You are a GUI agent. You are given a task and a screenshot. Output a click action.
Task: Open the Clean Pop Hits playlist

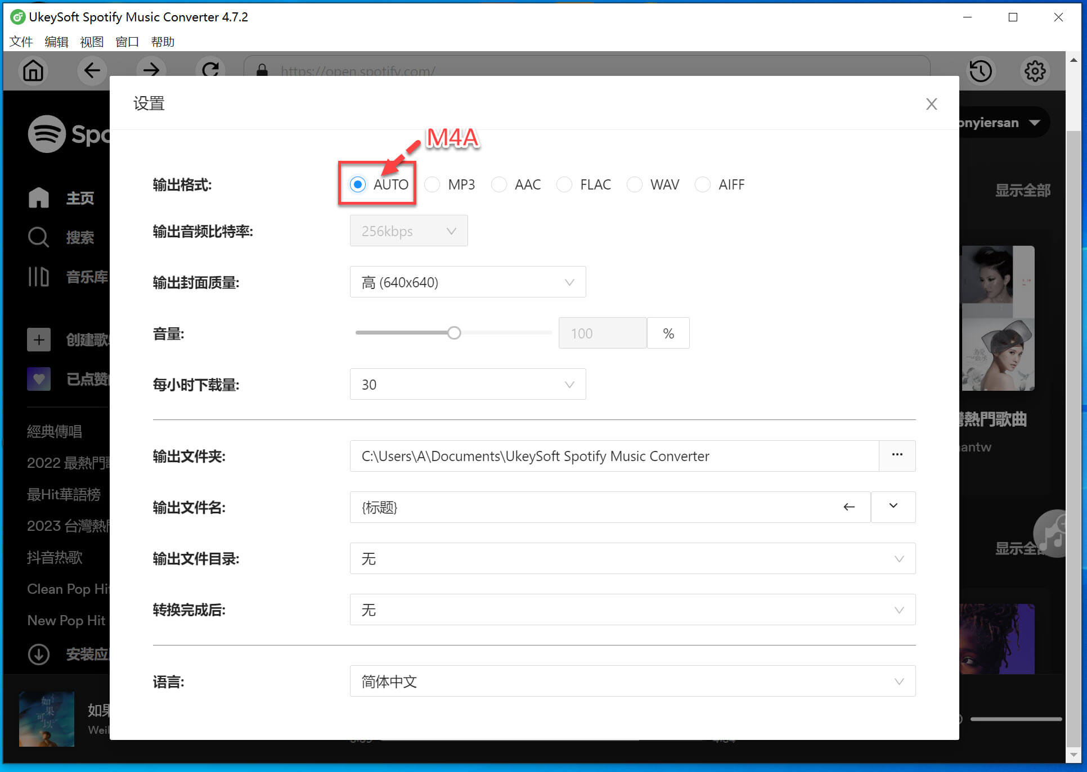click(x=68, y=589)
